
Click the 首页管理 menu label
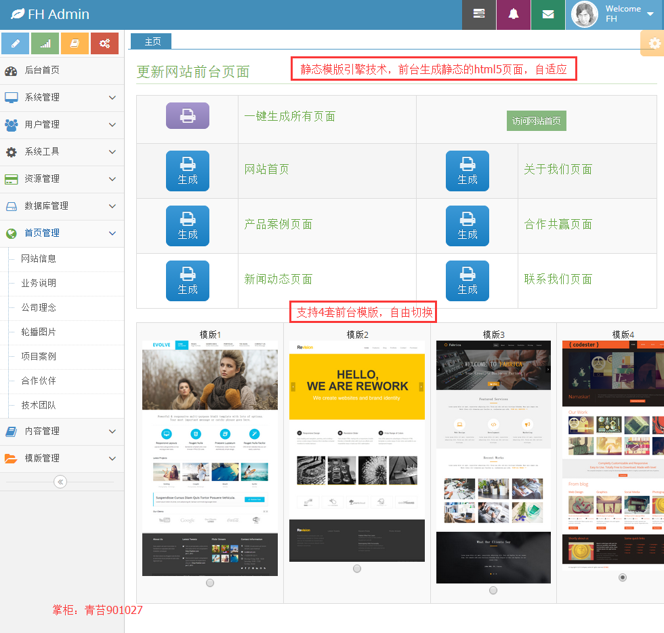[x=42, y=233]
